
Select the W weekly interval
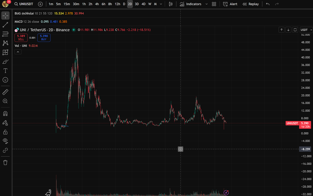coord(150,4)
